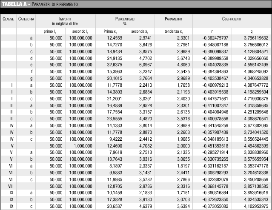Select cell 18,9434

pyautogui.click(x=115, y=51)
